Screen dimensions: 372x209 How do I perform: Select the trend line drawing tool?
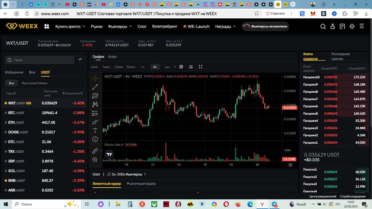click(95, 87)
